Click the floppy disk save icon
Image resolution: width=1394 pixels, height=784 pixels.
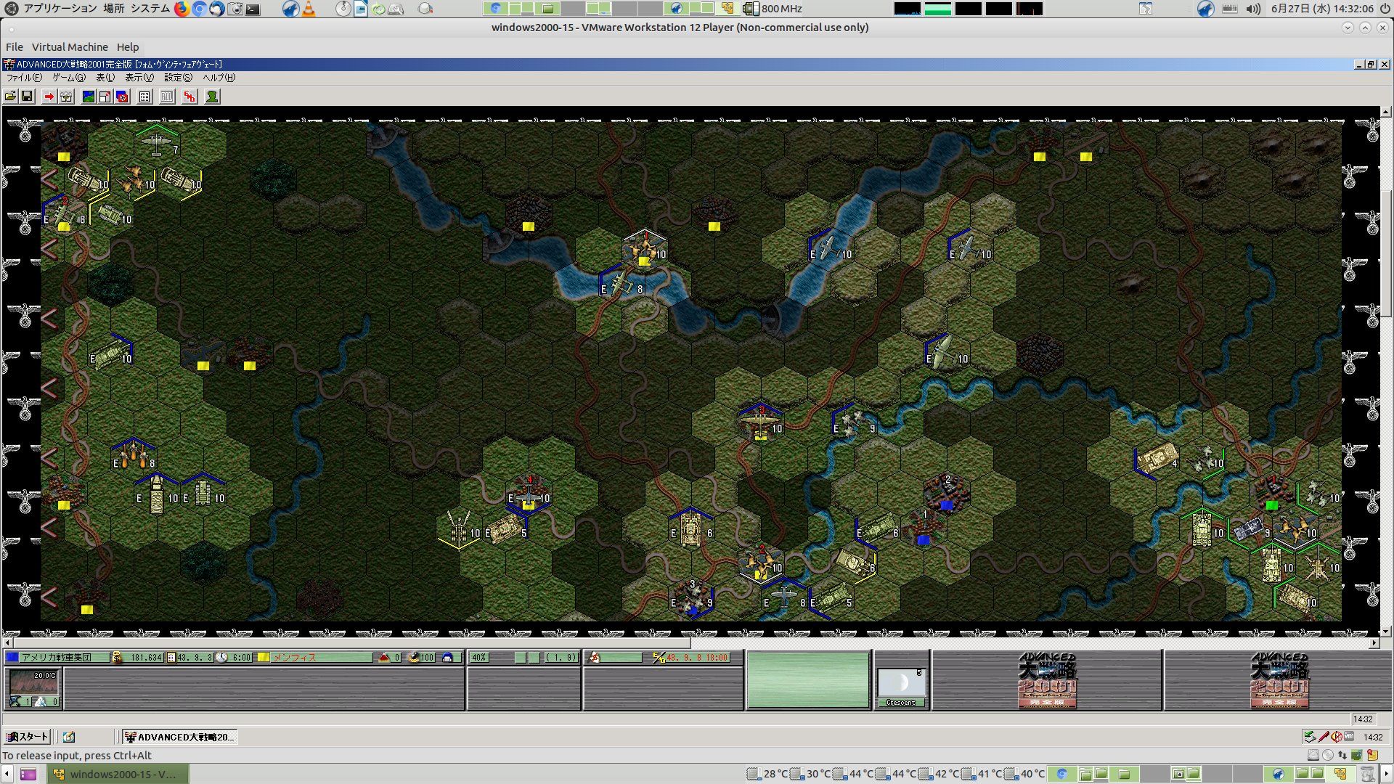[27, 97]
